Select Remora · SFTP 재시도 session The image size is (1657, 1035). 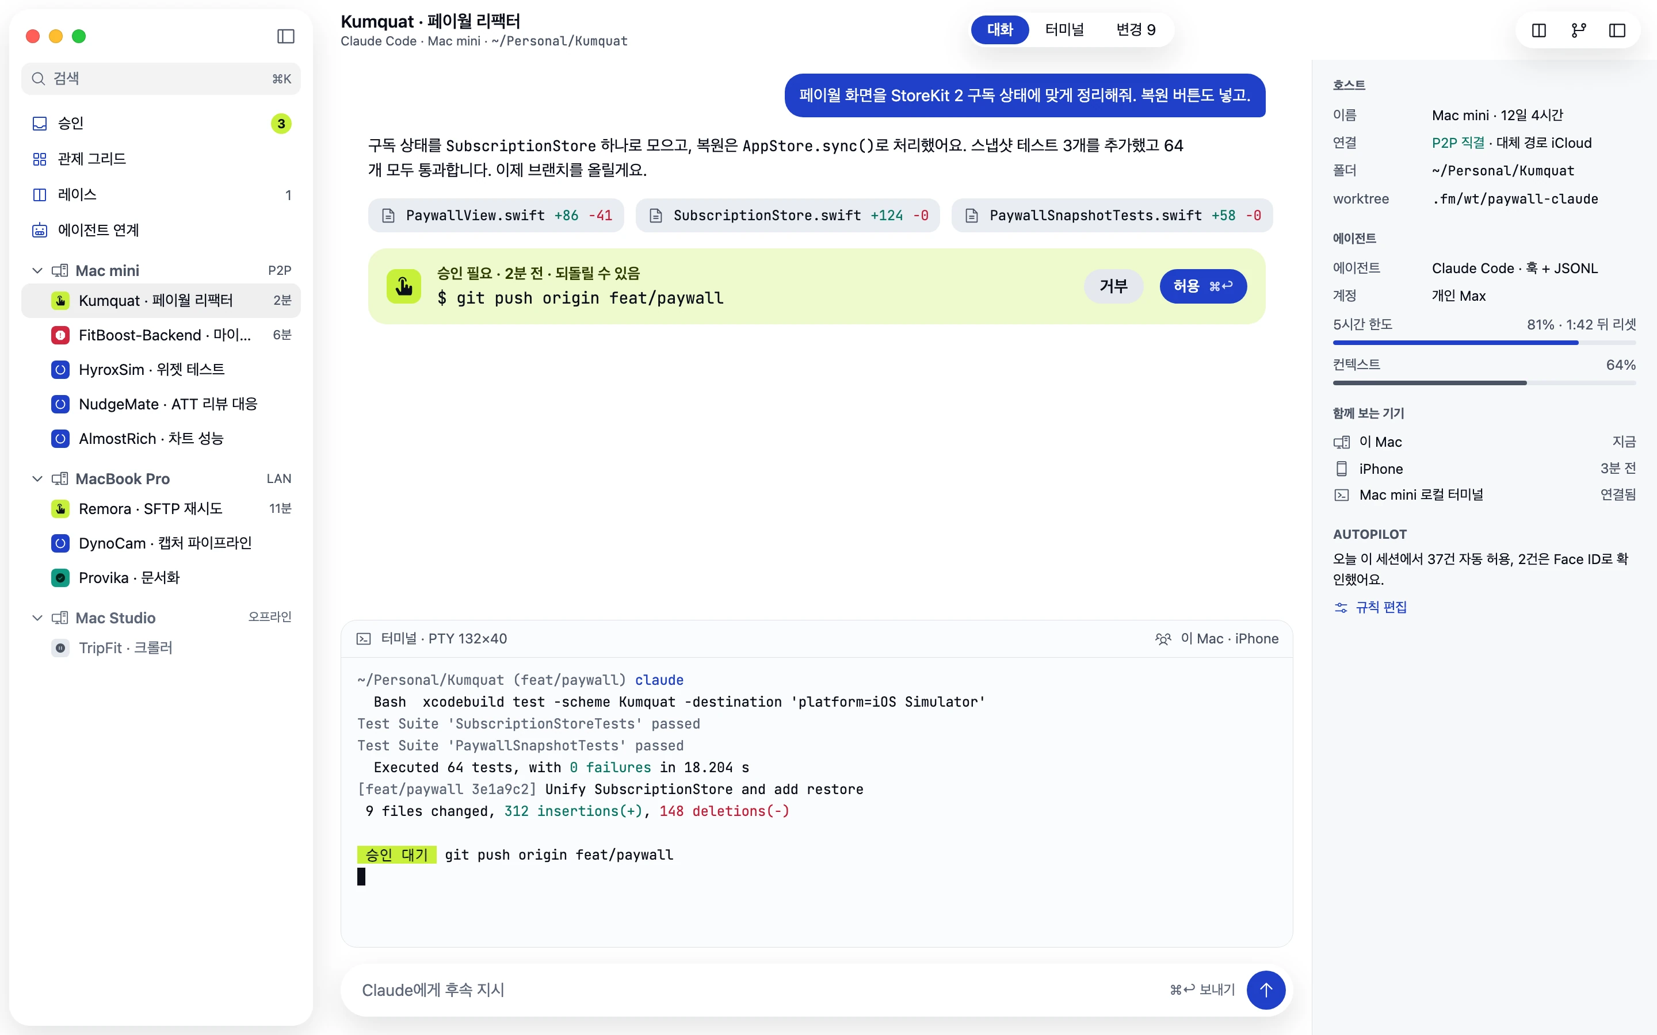coord(161,509)
